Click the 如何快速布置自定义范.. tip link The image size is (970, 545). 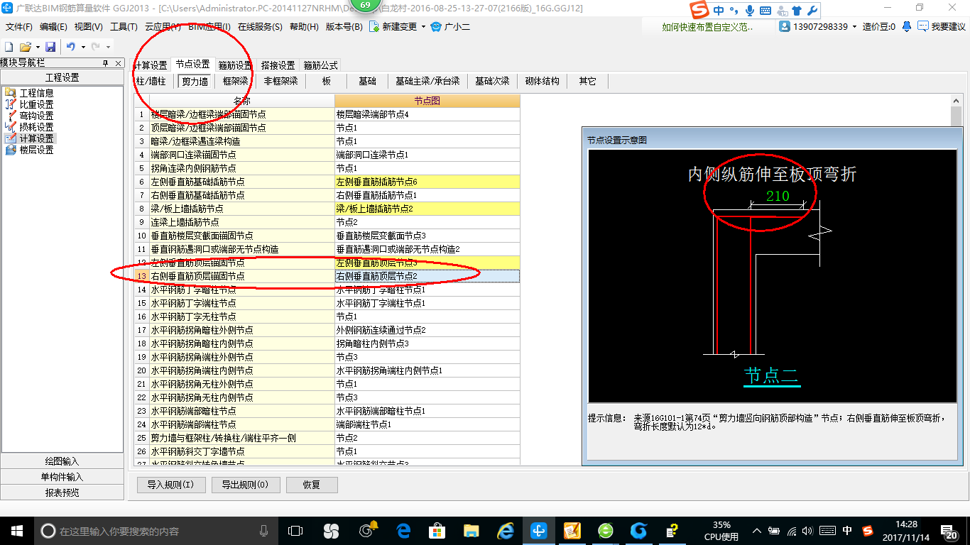(x=707, y=27)
